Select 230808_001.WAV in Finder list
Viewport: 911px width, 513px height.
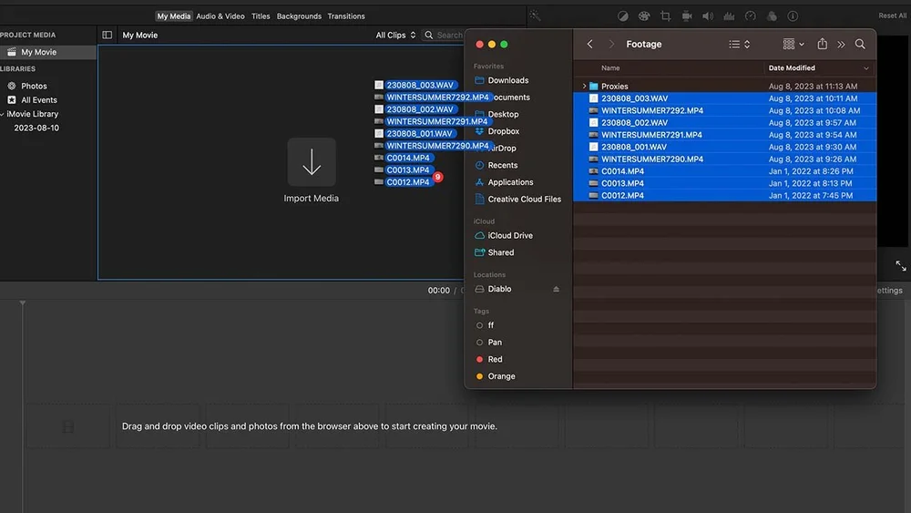click(724, 147)
